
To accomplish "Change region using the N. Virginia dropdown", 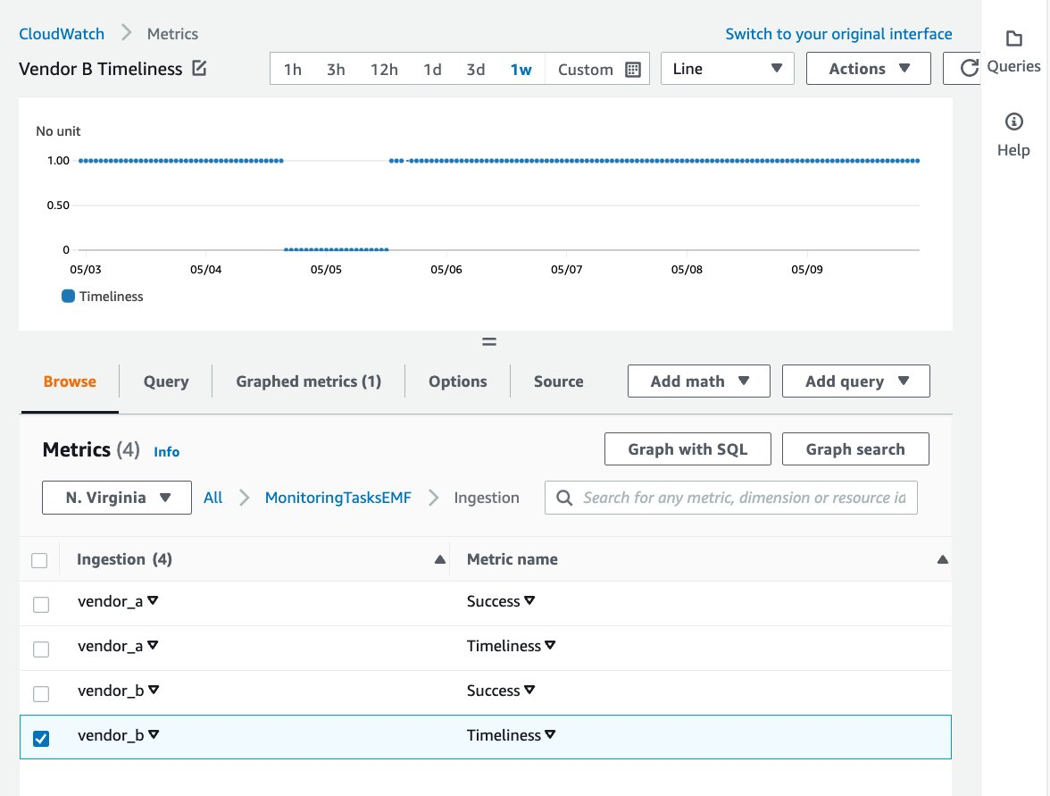I will [x=116, y=498].
